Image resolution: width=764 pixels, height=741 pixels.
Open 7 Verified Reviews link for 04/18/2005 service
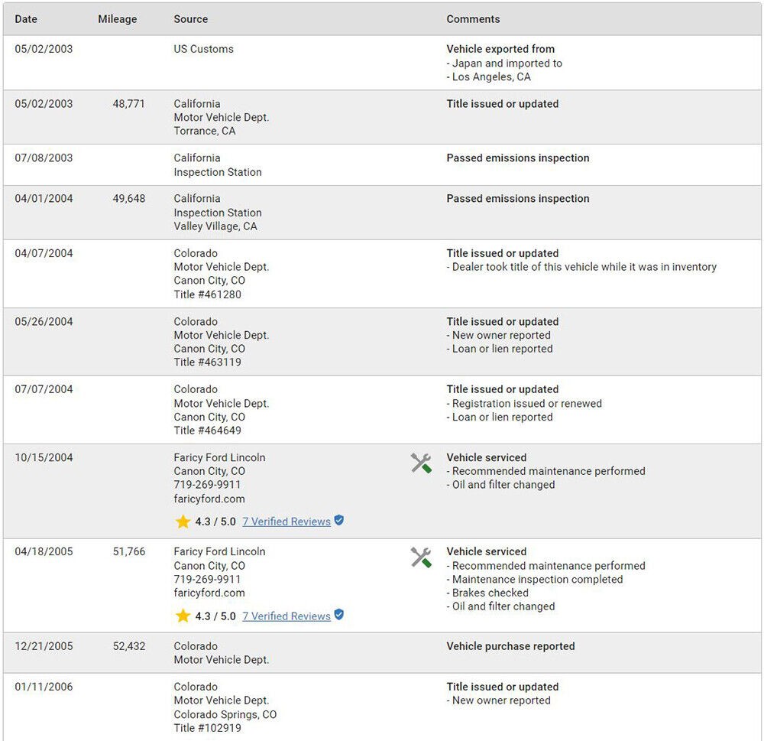[286, 616]
